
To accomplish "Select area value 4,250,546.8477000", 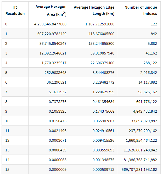I will pos(50,24).
